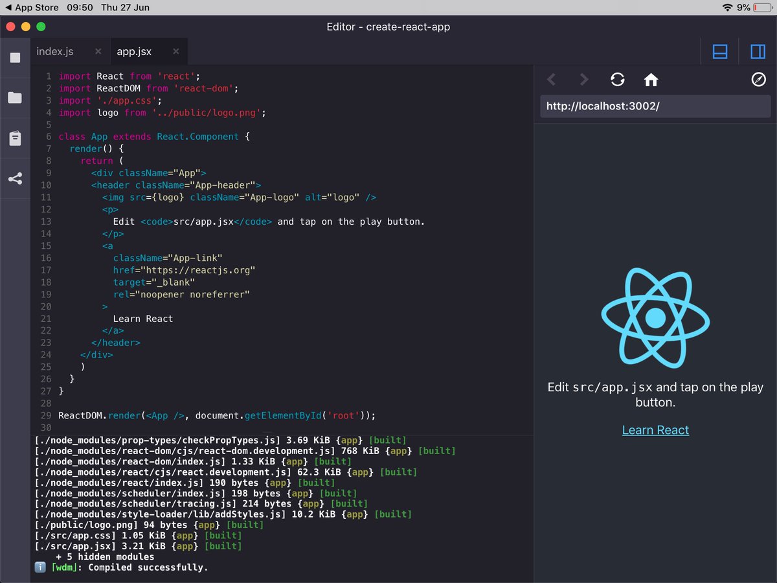Click line number 6 in gutter
The image size is (777, 583).
click(x=49, y=137)
